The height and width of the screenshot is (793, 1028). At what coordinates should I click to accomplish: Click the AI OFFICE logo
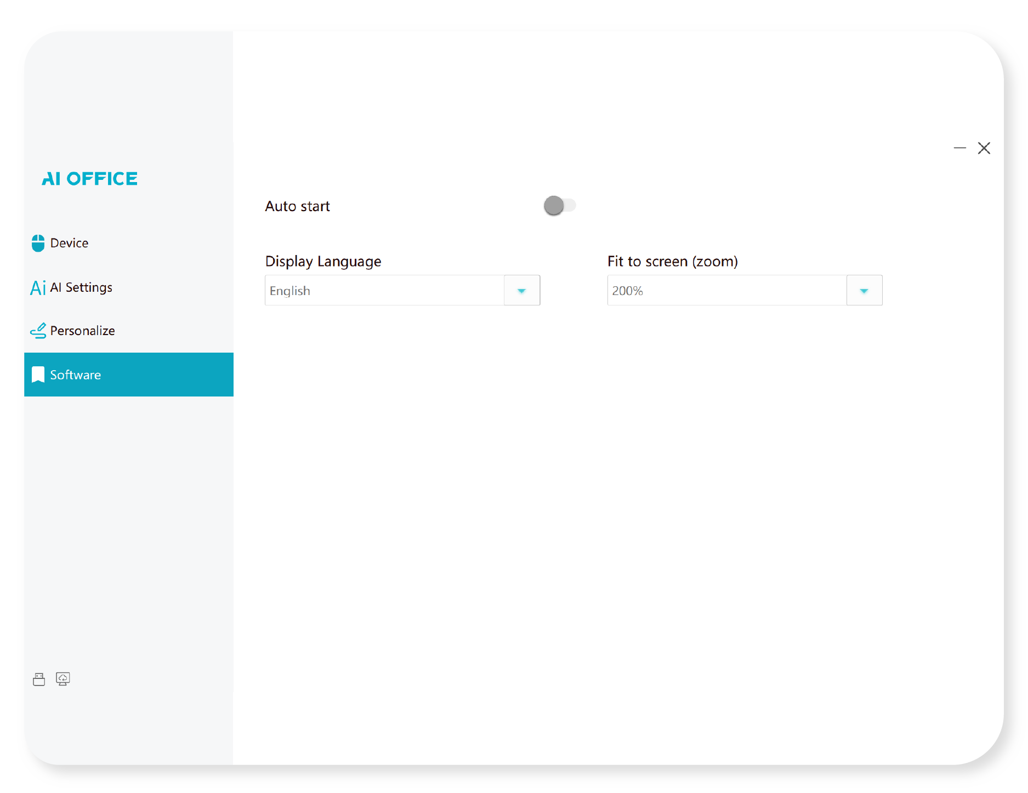(x=90, y=179)
